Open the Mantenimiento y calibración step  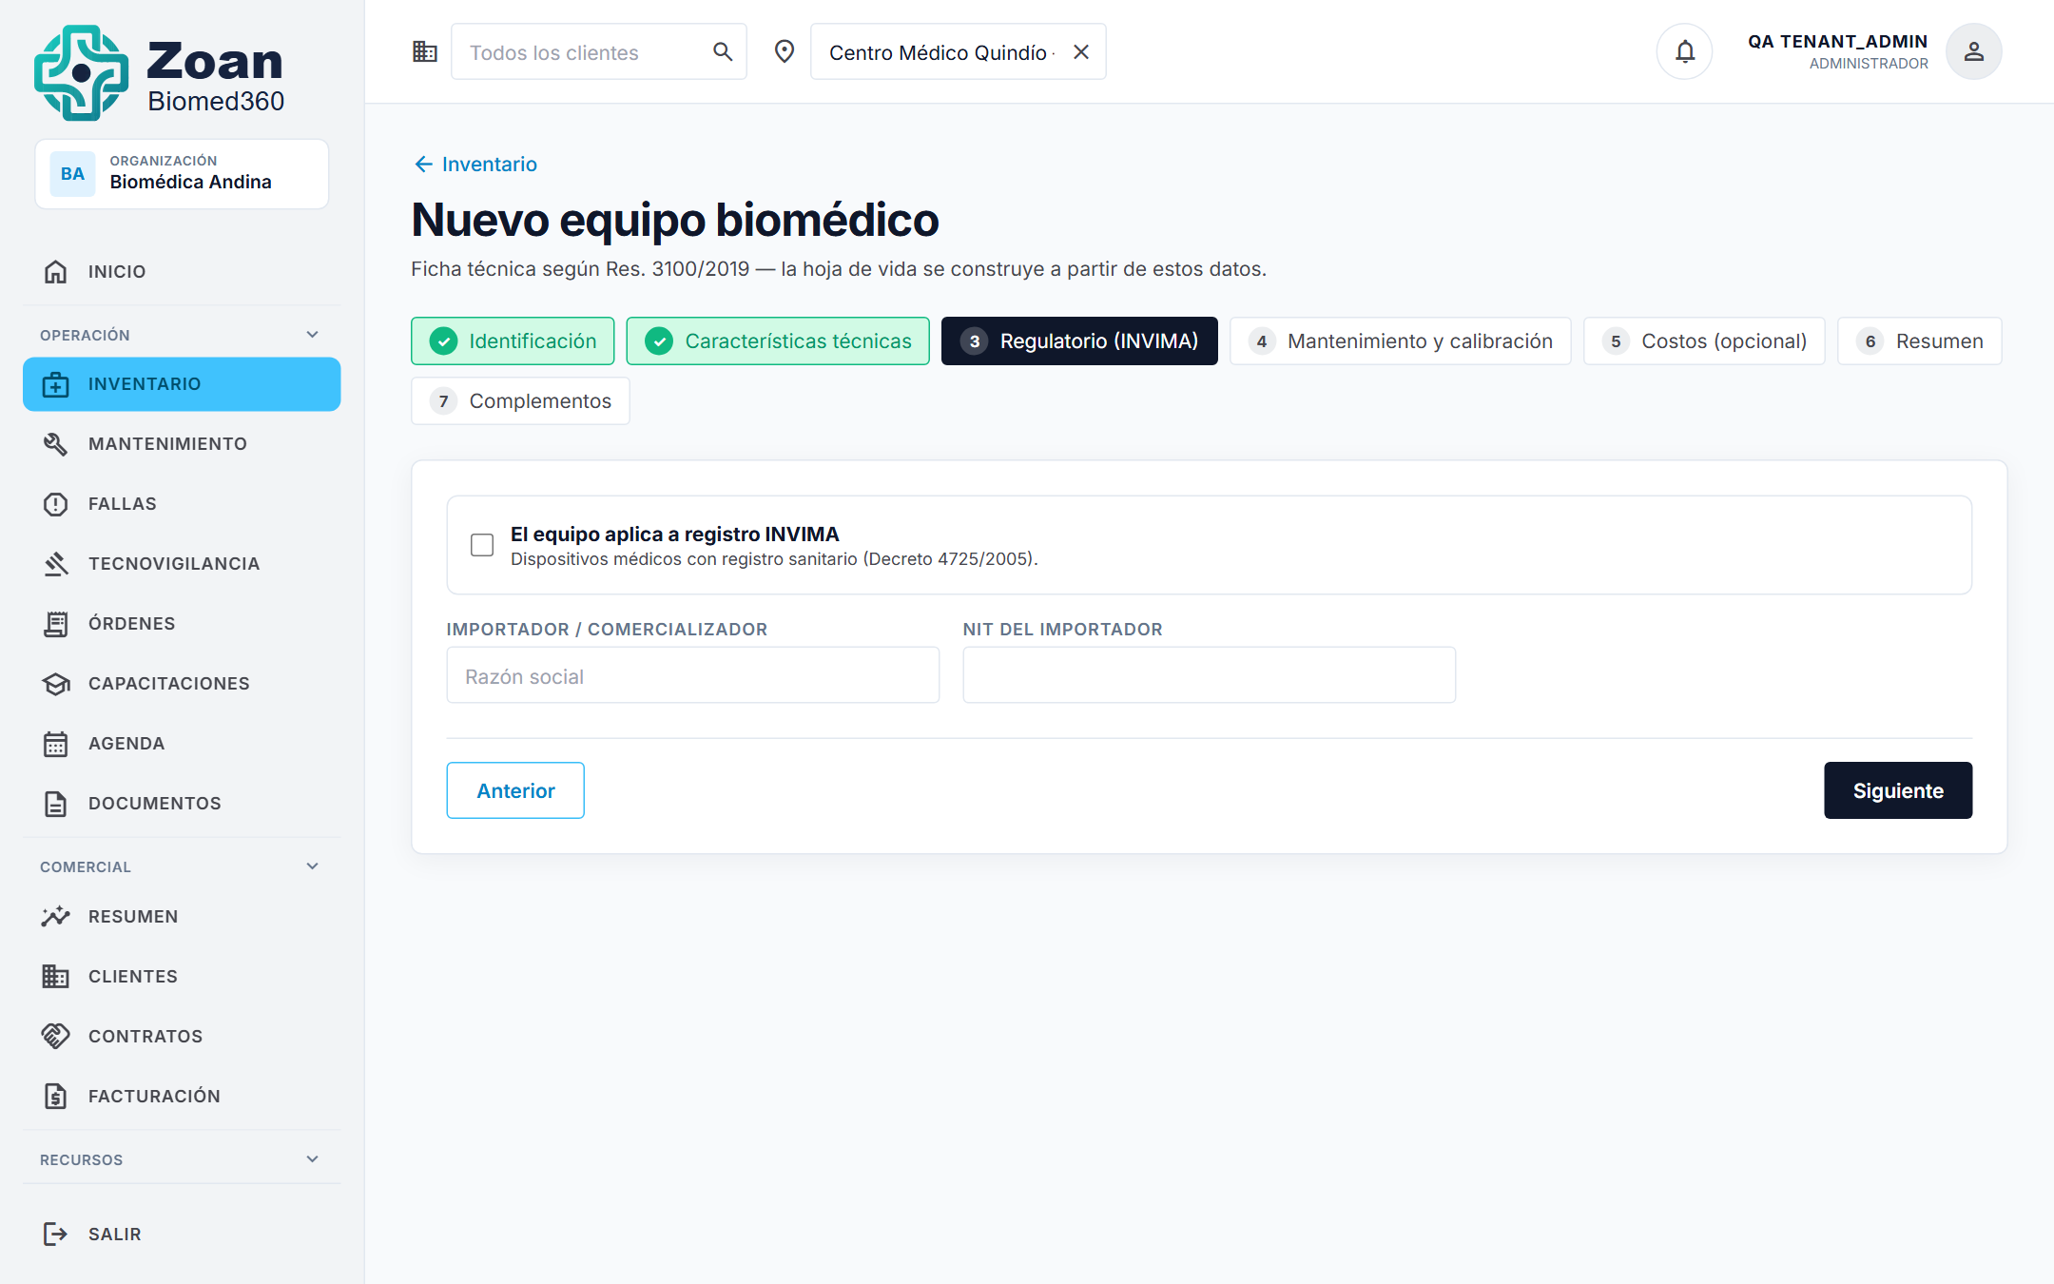[1400, 341]
